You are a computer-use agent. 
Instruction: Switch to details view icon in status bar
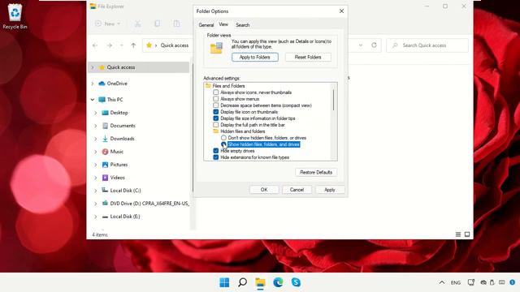click(458, 234)
